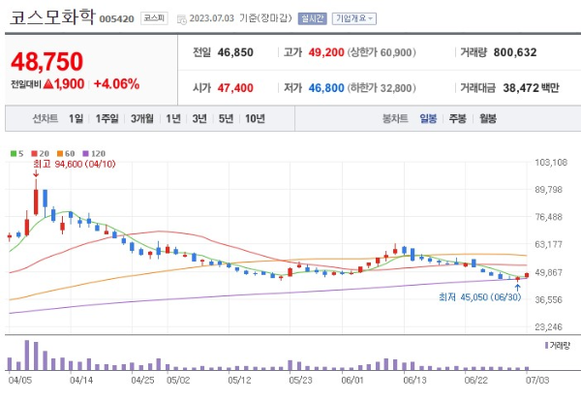
Task: Select the 3년 line chart tab
Action: (199, 118)
